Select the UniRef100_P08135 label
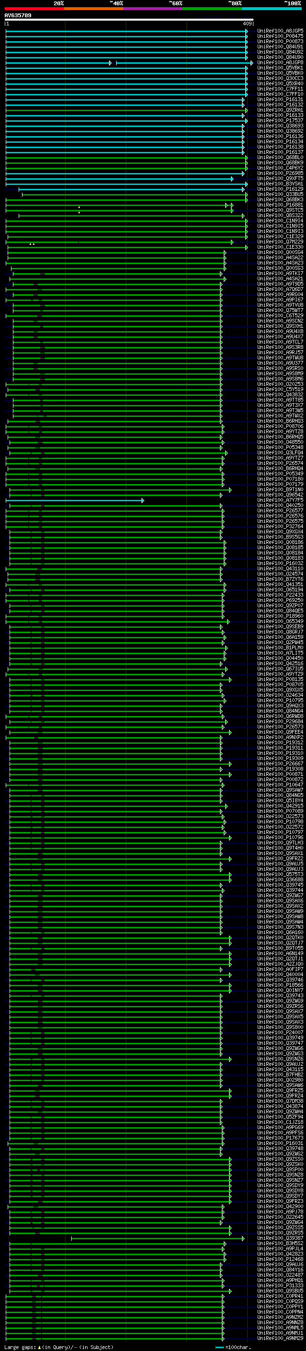The width and height of the screenshot is (306, 1351). click(x=280, y=679)
